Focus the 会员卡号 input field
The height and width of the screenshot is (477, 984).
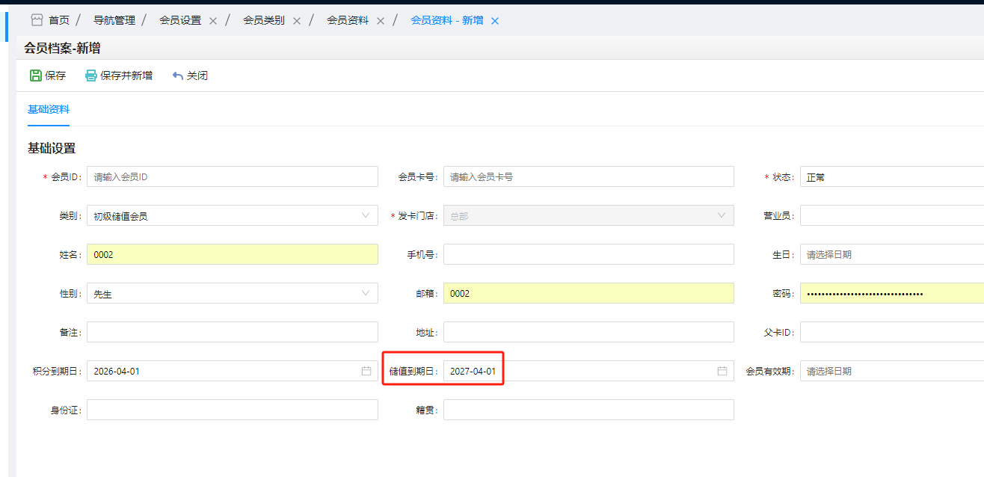coord(588,176)
